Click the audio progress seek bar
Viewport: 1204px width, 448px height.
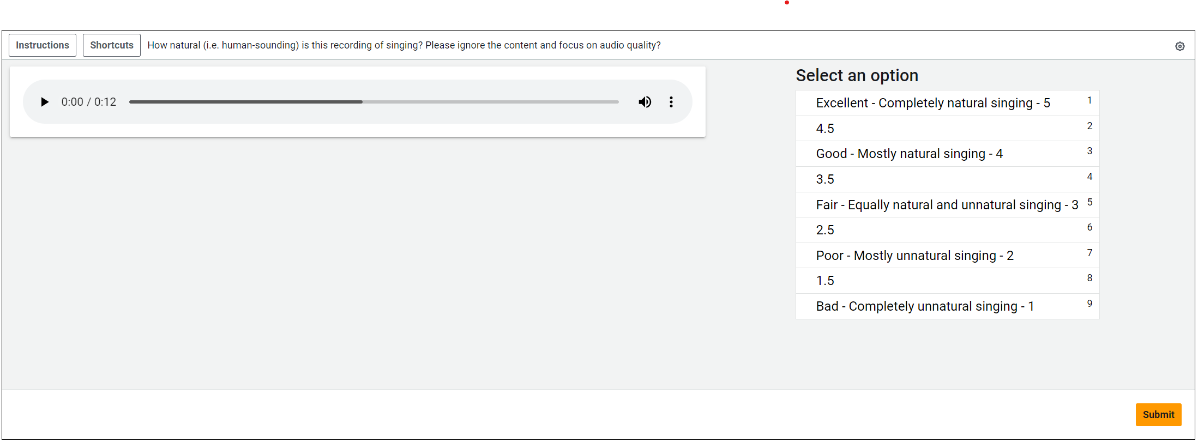click(x=374, y=102)
